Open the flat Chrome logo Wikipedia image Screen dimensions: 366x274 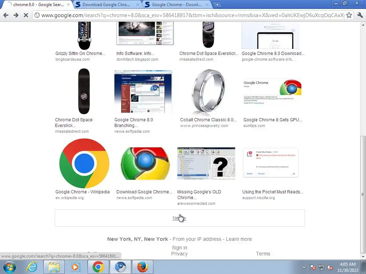click(84, 163)
